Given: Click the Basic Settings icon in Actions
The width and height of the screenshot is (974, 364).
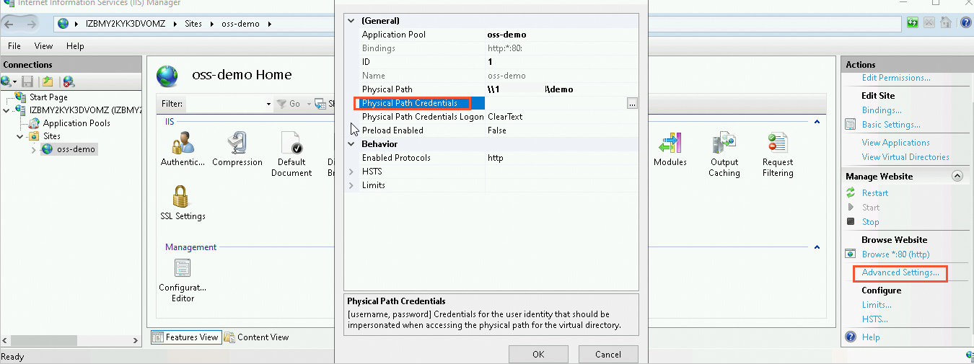Looking at the screenshot, I should pyautogui.click(x=851, y=125).
